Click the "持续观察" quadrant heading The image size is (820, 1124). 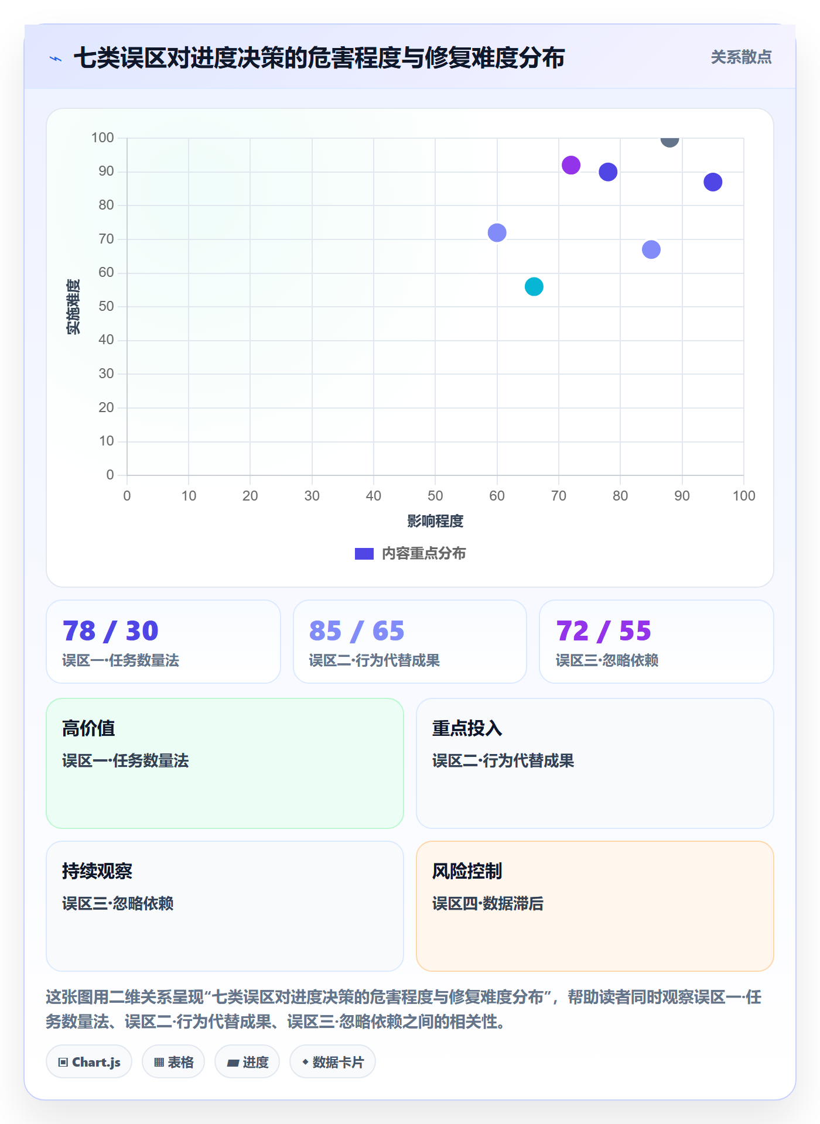[x=97, y=871]
